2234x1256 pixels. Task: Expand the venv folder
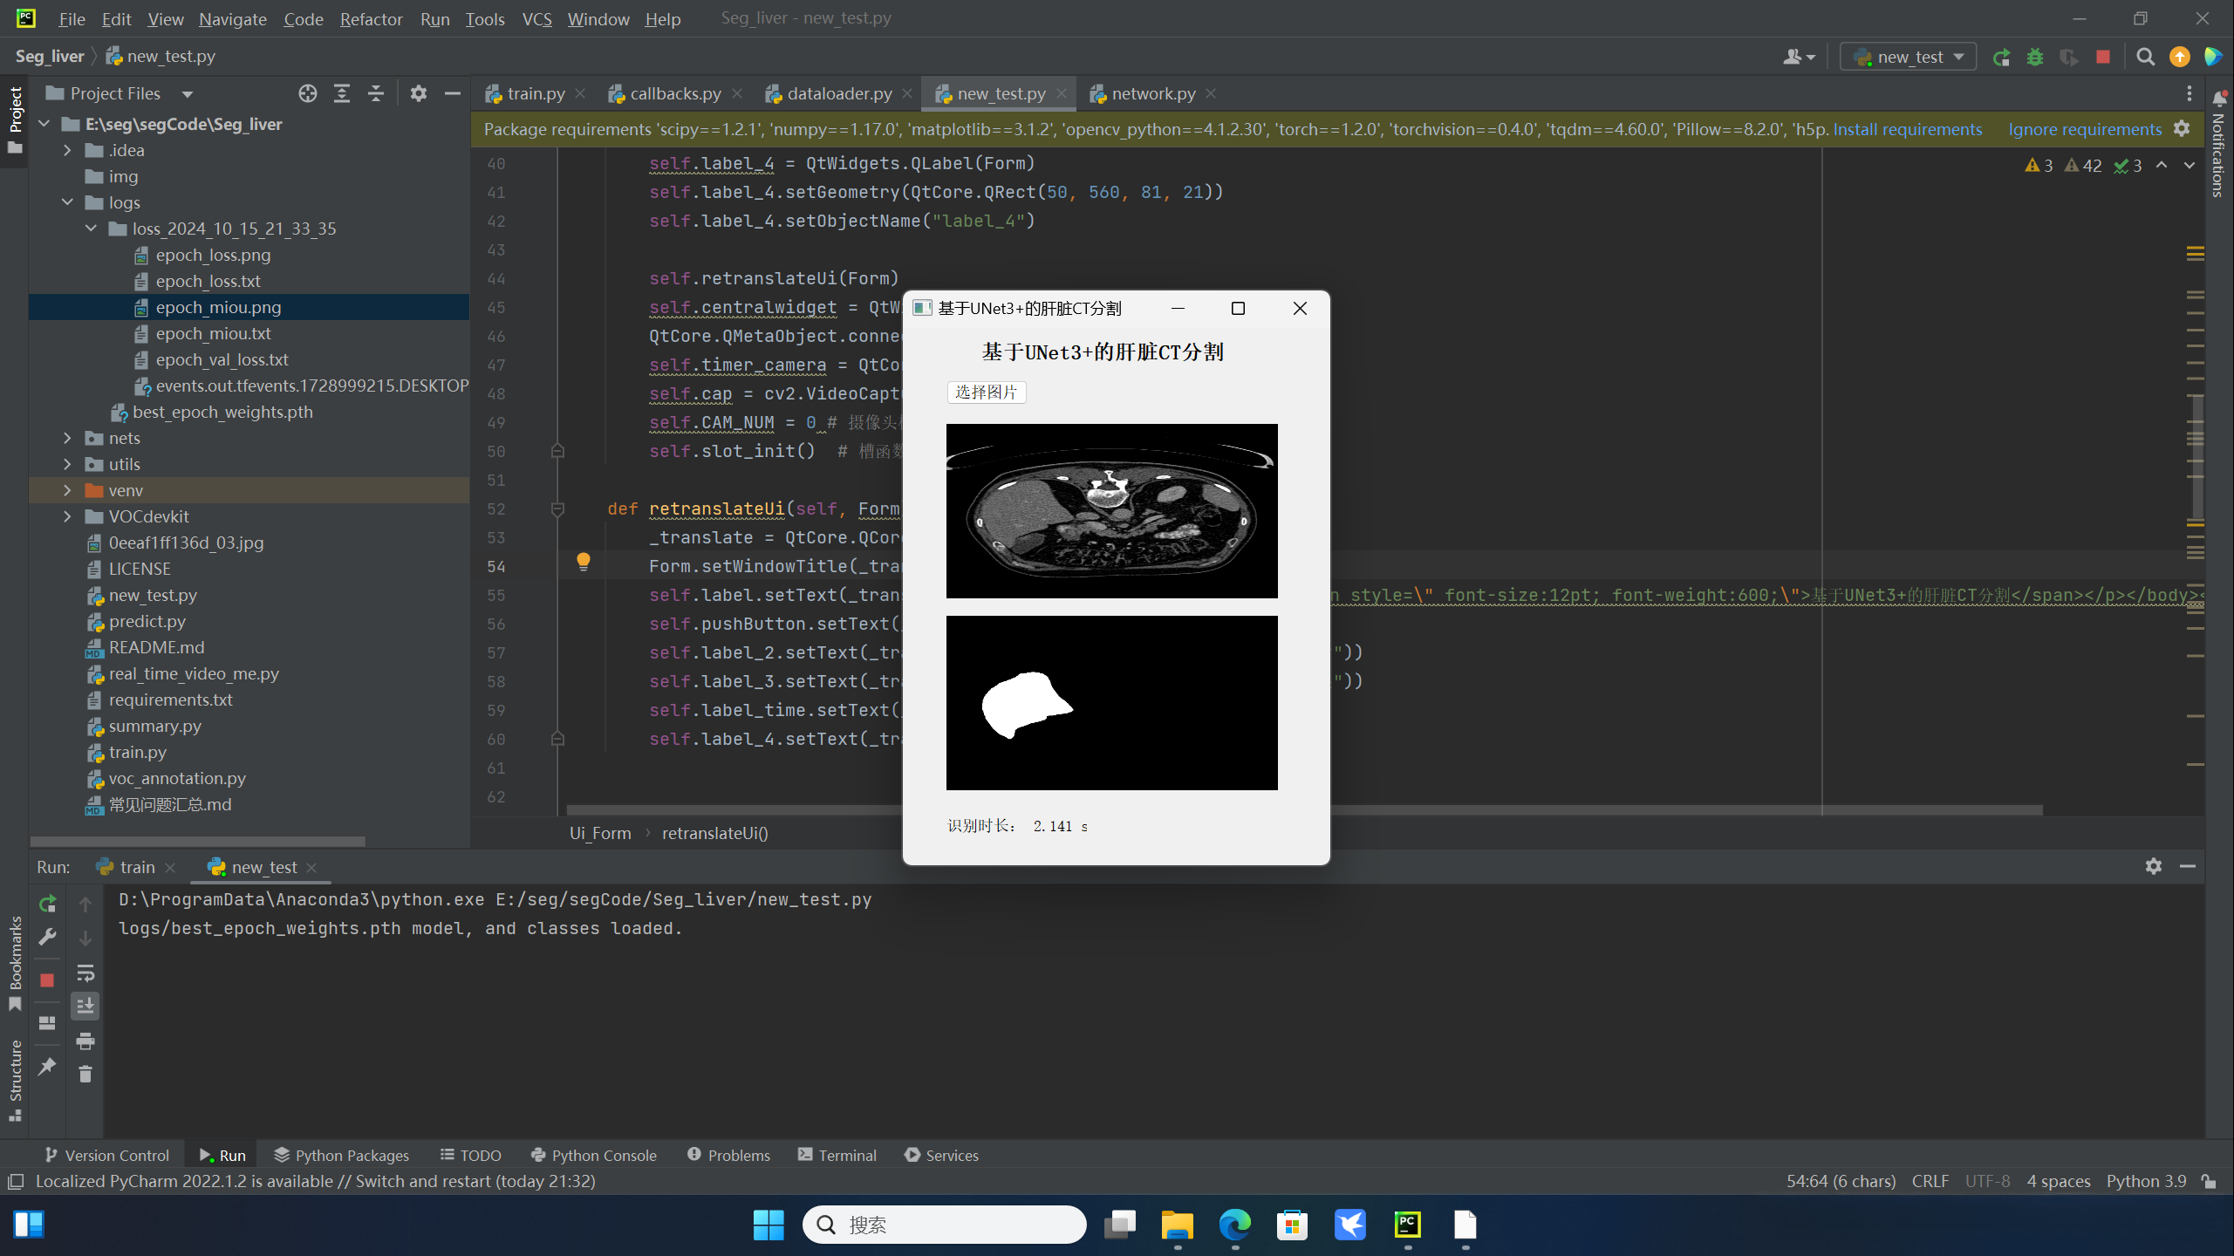coord(67,490)
